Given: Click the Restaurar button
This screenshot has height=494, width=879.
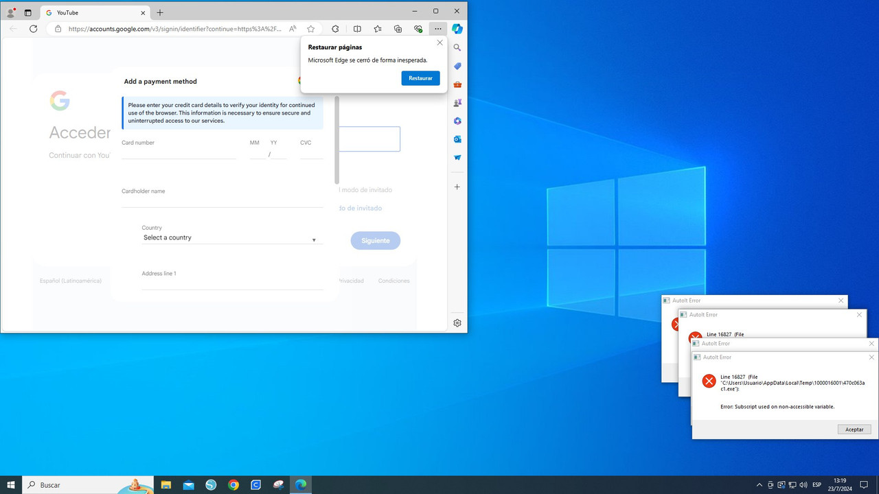Looking at the screenshot, I should tap(420, 78).
